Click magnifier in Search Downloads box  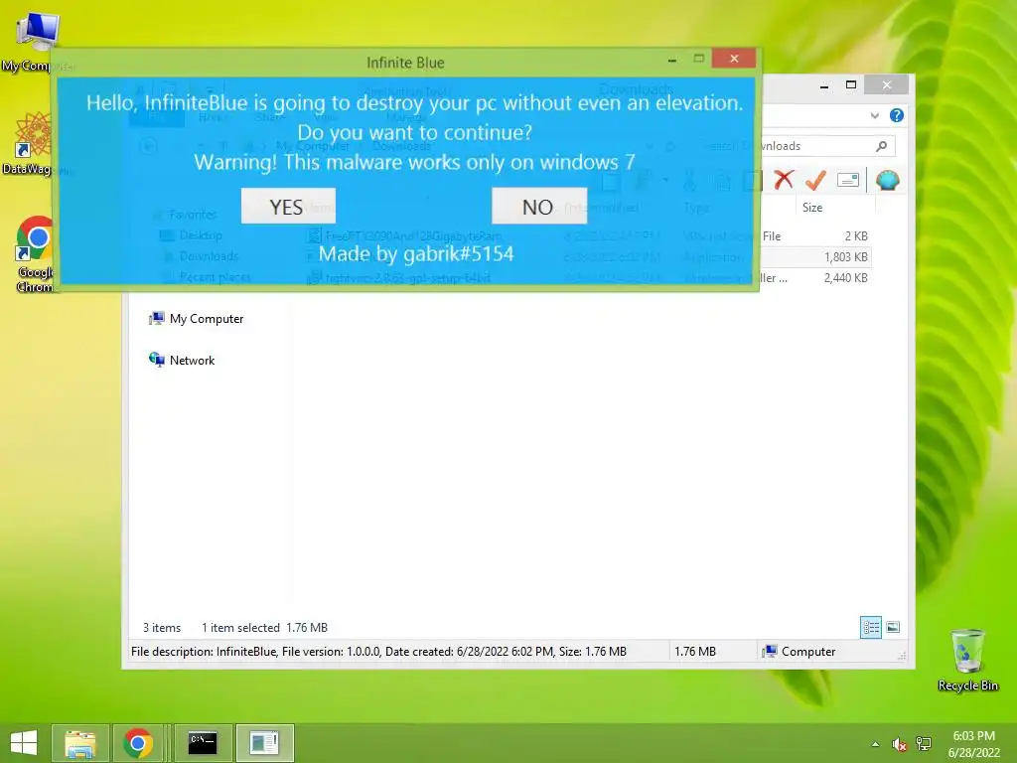coord(882,146)
